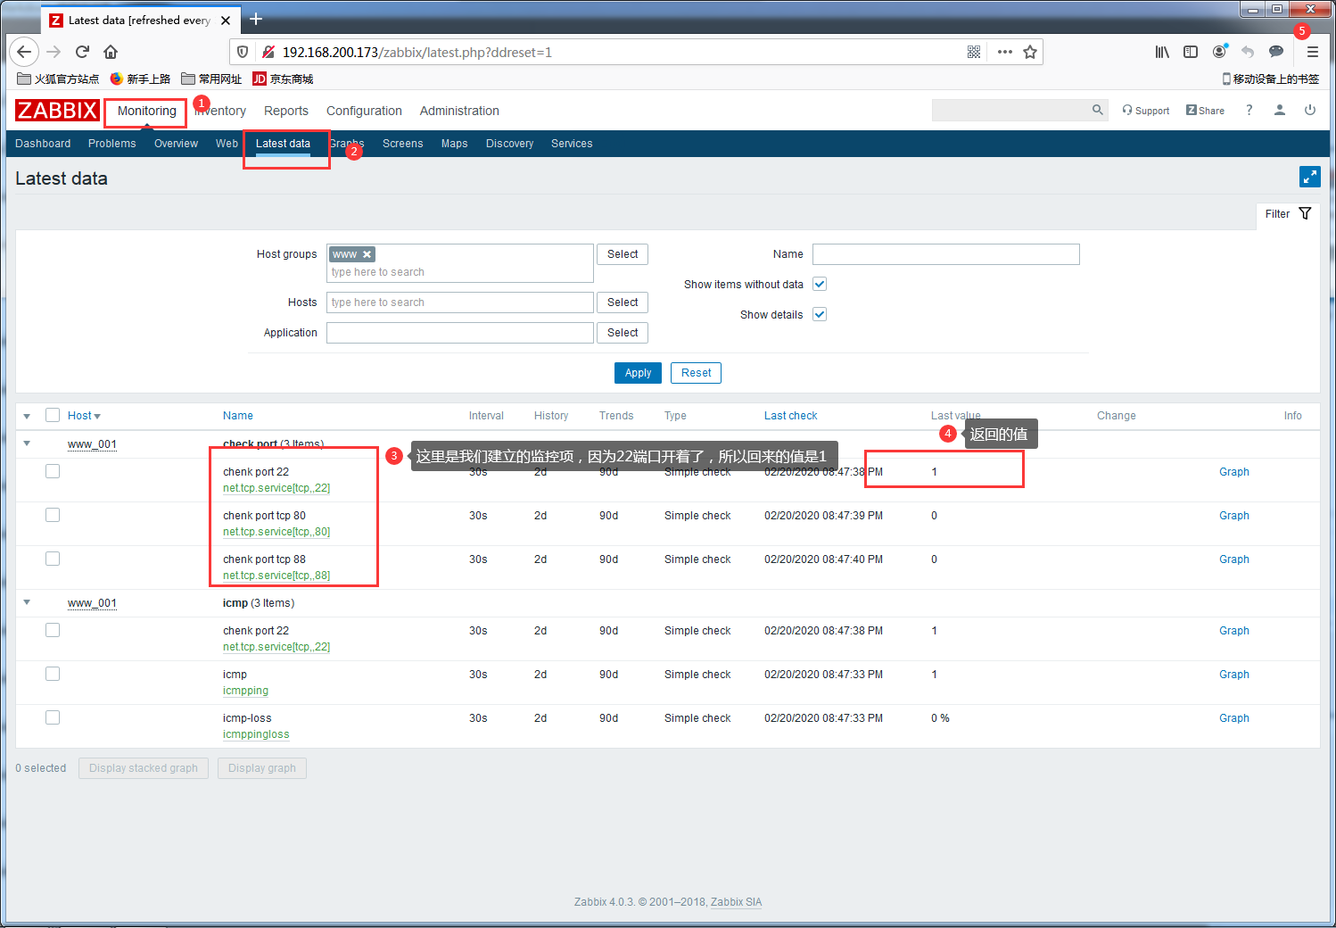Open the icmppingloss key link

256,734
